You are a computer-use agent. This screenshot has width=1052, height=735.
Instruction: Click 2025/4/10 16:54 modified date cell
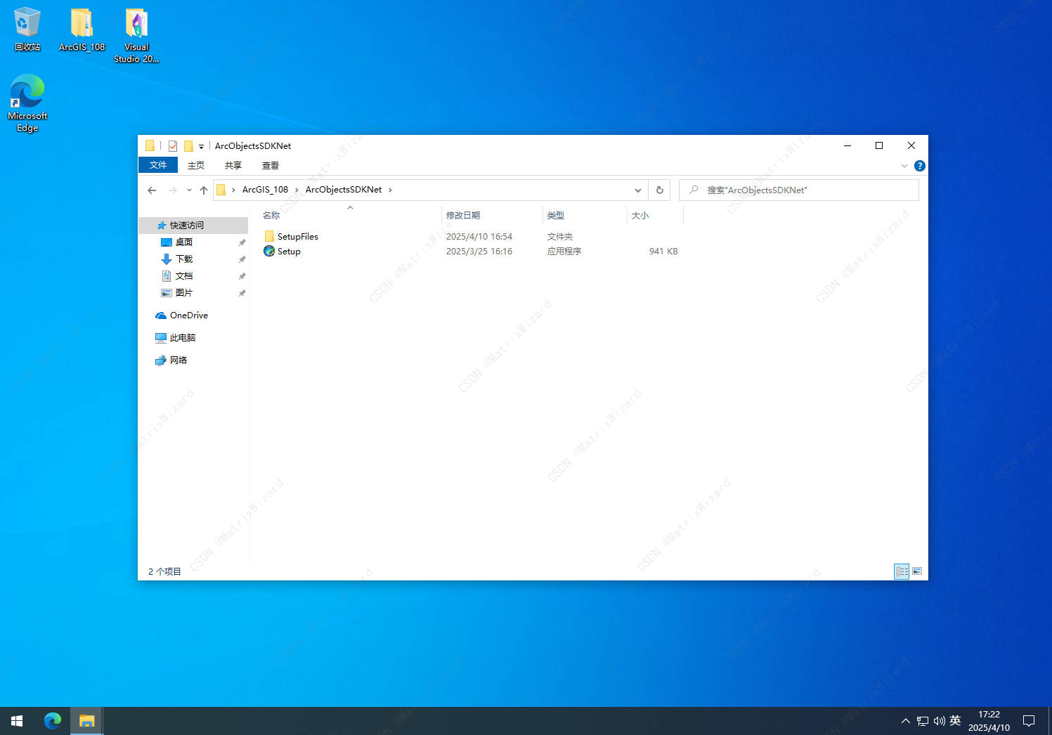pyautogui.click(x=479, y=237)
